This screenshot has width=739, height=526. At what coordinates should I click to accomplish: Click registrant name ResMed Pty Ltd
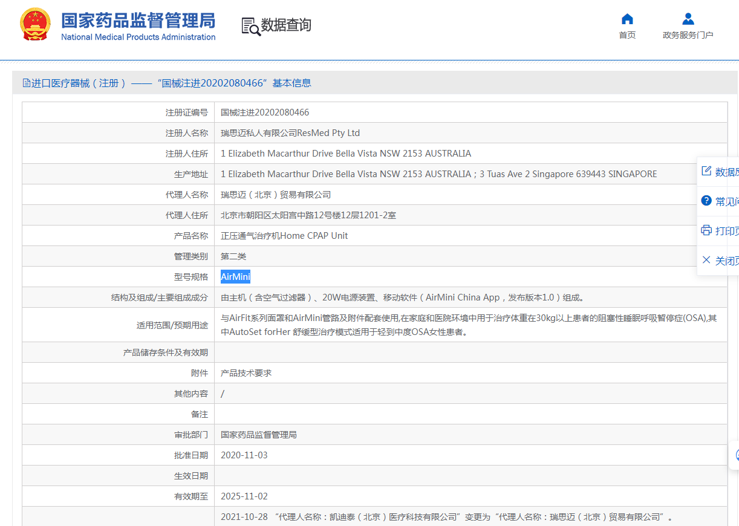[x=290, y=133]
